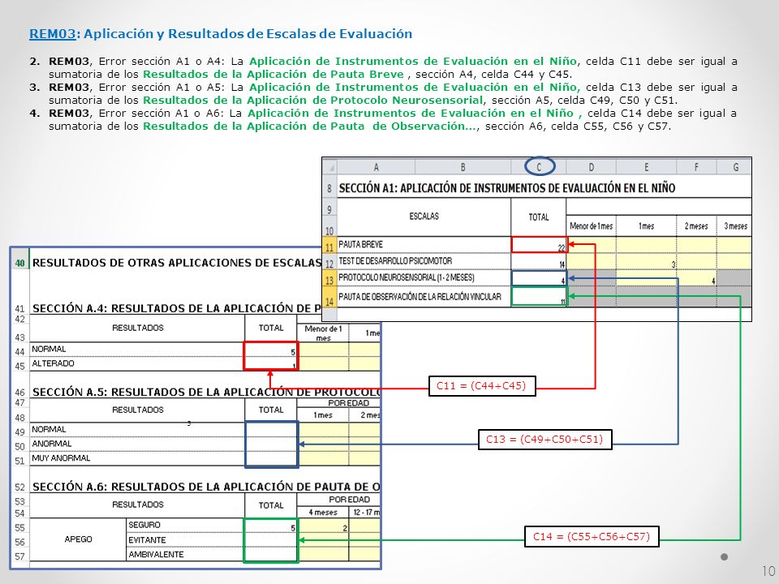Click total cell showing 22 for Pauta Breve
Image resolution: width=779 pixels, height=584 pixels.
pyautogui.click(x=539, y=245)
